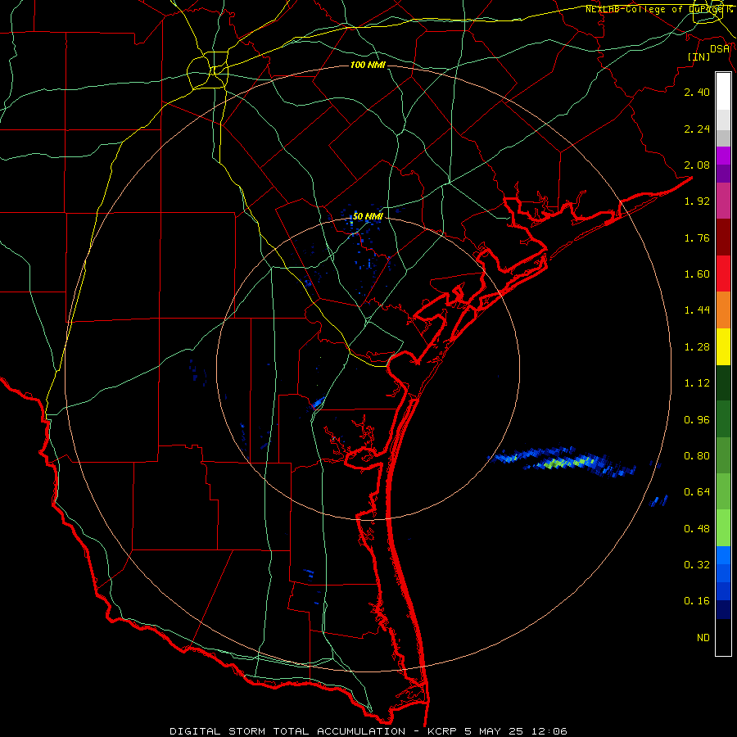Click the [IN] units label

pyautogui.click(x=699, y=57)
